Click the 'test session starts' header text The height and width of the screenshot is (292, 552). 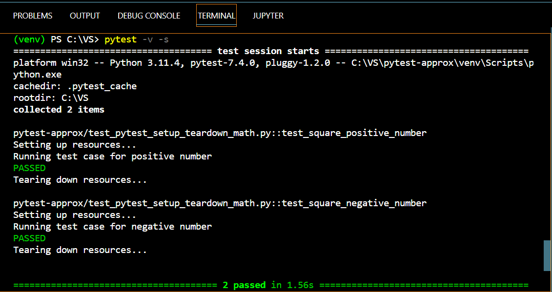tap(268, 51)
